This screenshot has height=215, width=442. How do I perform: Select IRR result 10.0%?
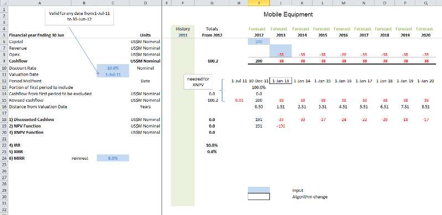tap(212, 145)
